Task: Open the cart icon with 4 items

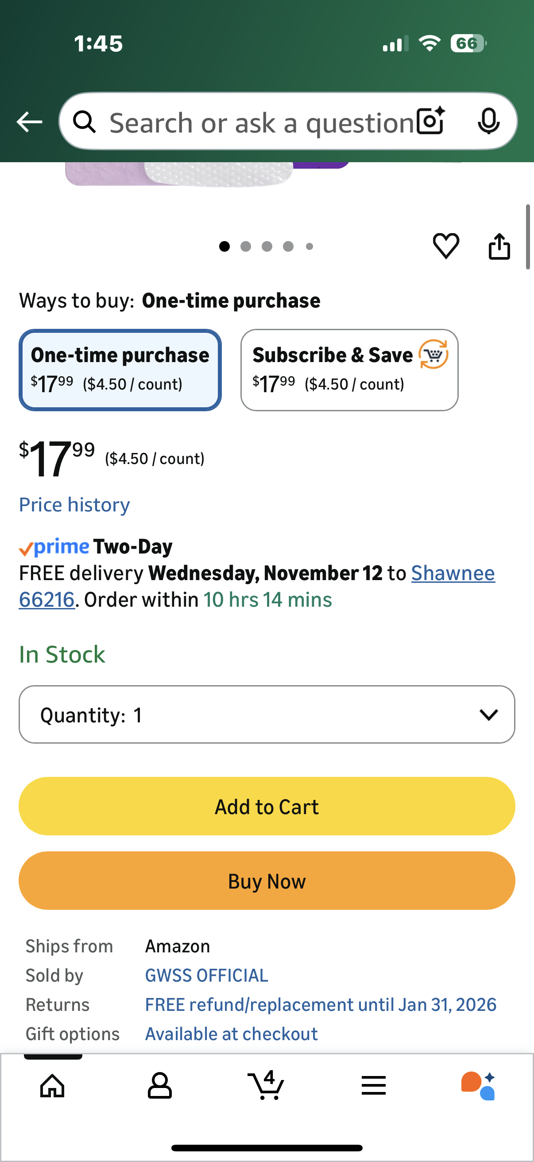Action: [266, 1085]
